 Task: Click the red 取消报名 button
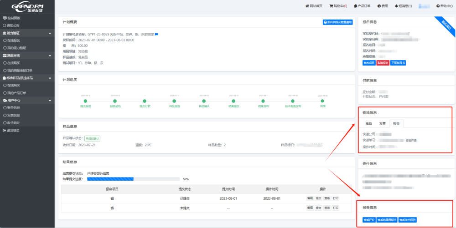click(x=383, y=63)
